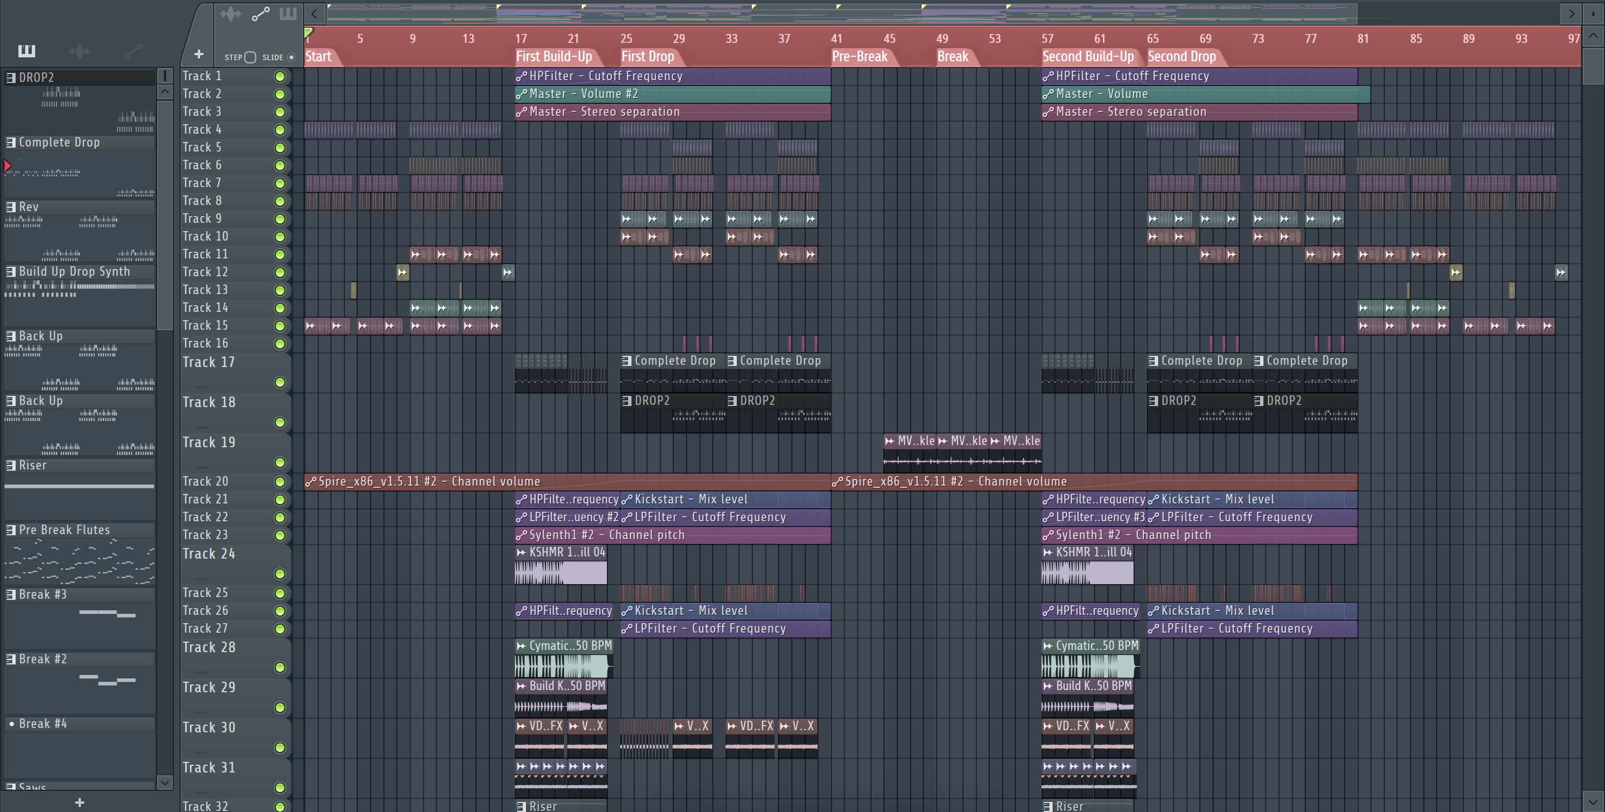
Task: Click the Riser pattern icon in picker
Action: (11, 466)
